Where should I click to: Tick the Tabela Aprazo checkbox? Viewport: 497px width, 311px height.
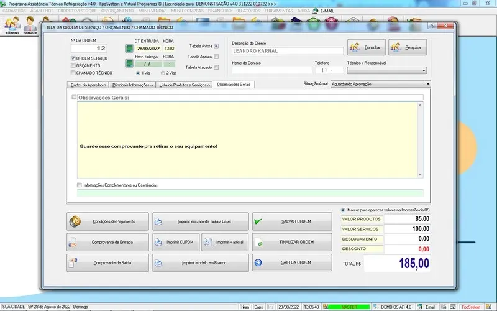(216, 56)
